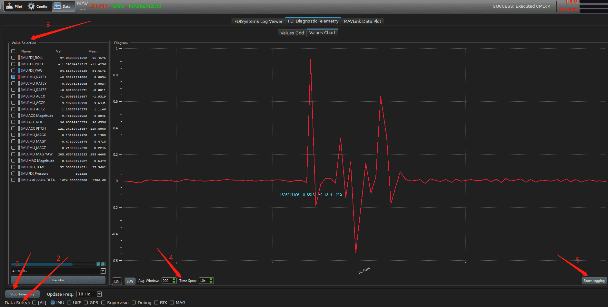Screen dimensions: 608x307
Task: Click the Avg. Window spinner arrows
Action: [x=174, y=281]
